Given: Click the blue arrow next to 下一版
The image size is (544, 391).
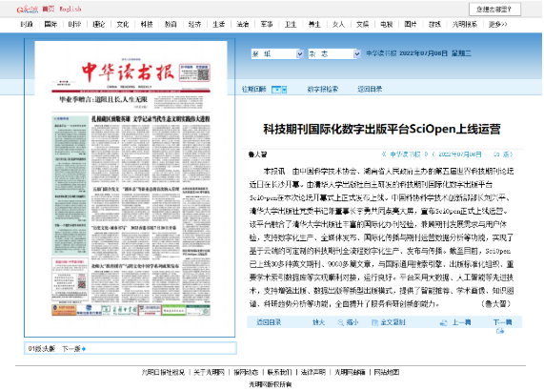Looking at the screenshot, I should click(84, 349).
